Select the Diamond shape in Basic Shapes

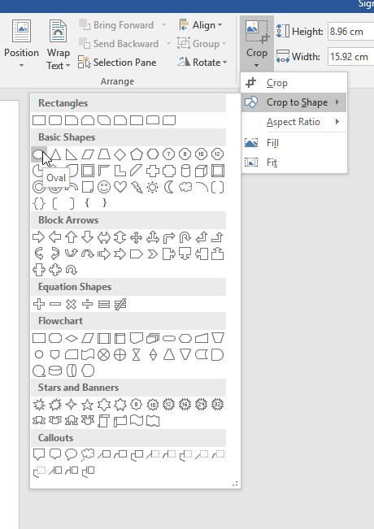pyautogui.click(x=120, y=154)
